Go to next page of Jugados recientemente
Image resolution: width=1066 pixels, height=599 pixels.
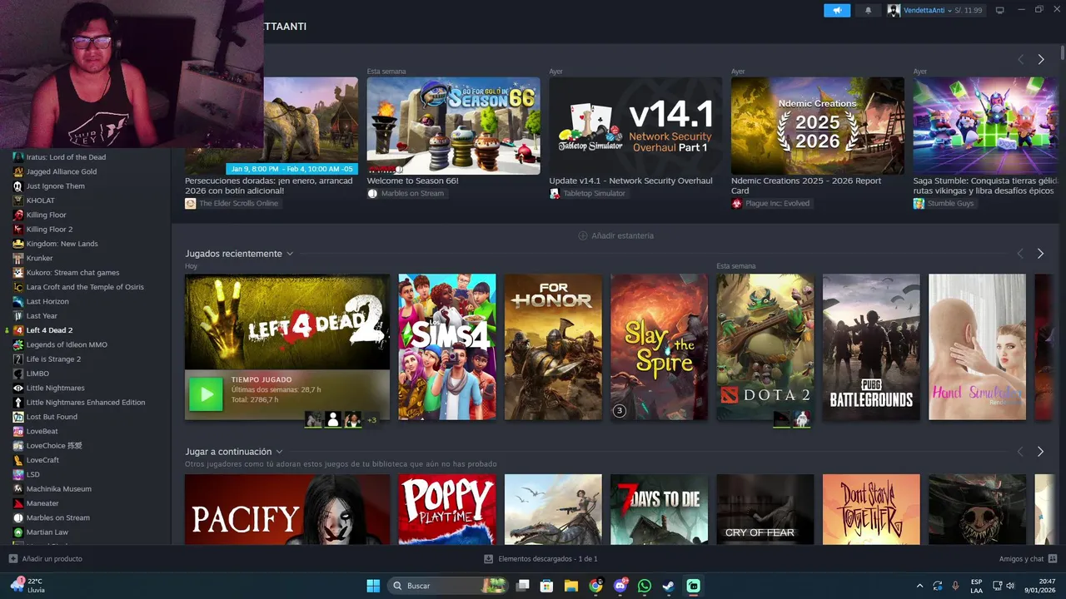[1040, 254]
